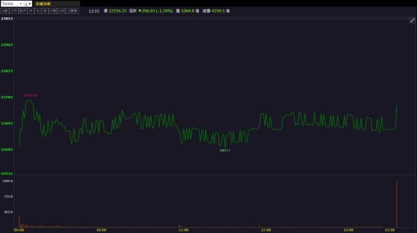This screenshot has width=417, height=233.
Task: Toggle the % percentage toolbar button
Action: pos(38,11)
